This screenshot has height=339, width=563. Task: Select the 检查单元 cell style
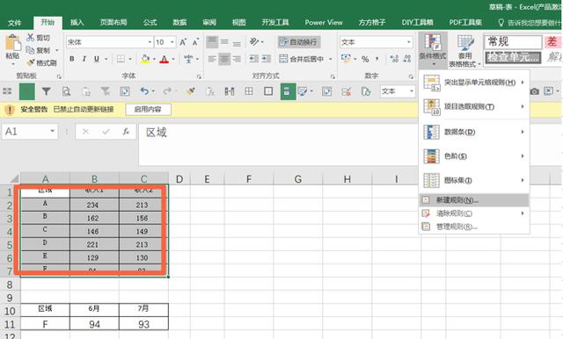coord(513,57)
